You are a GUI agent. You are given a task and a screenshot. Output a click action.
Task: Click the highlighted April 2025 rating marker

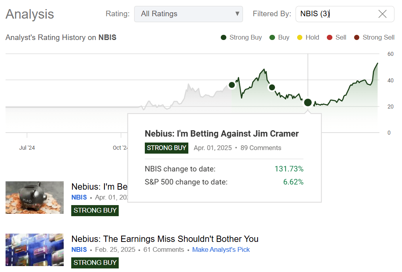pyautogui.click(x=308, y=103)
